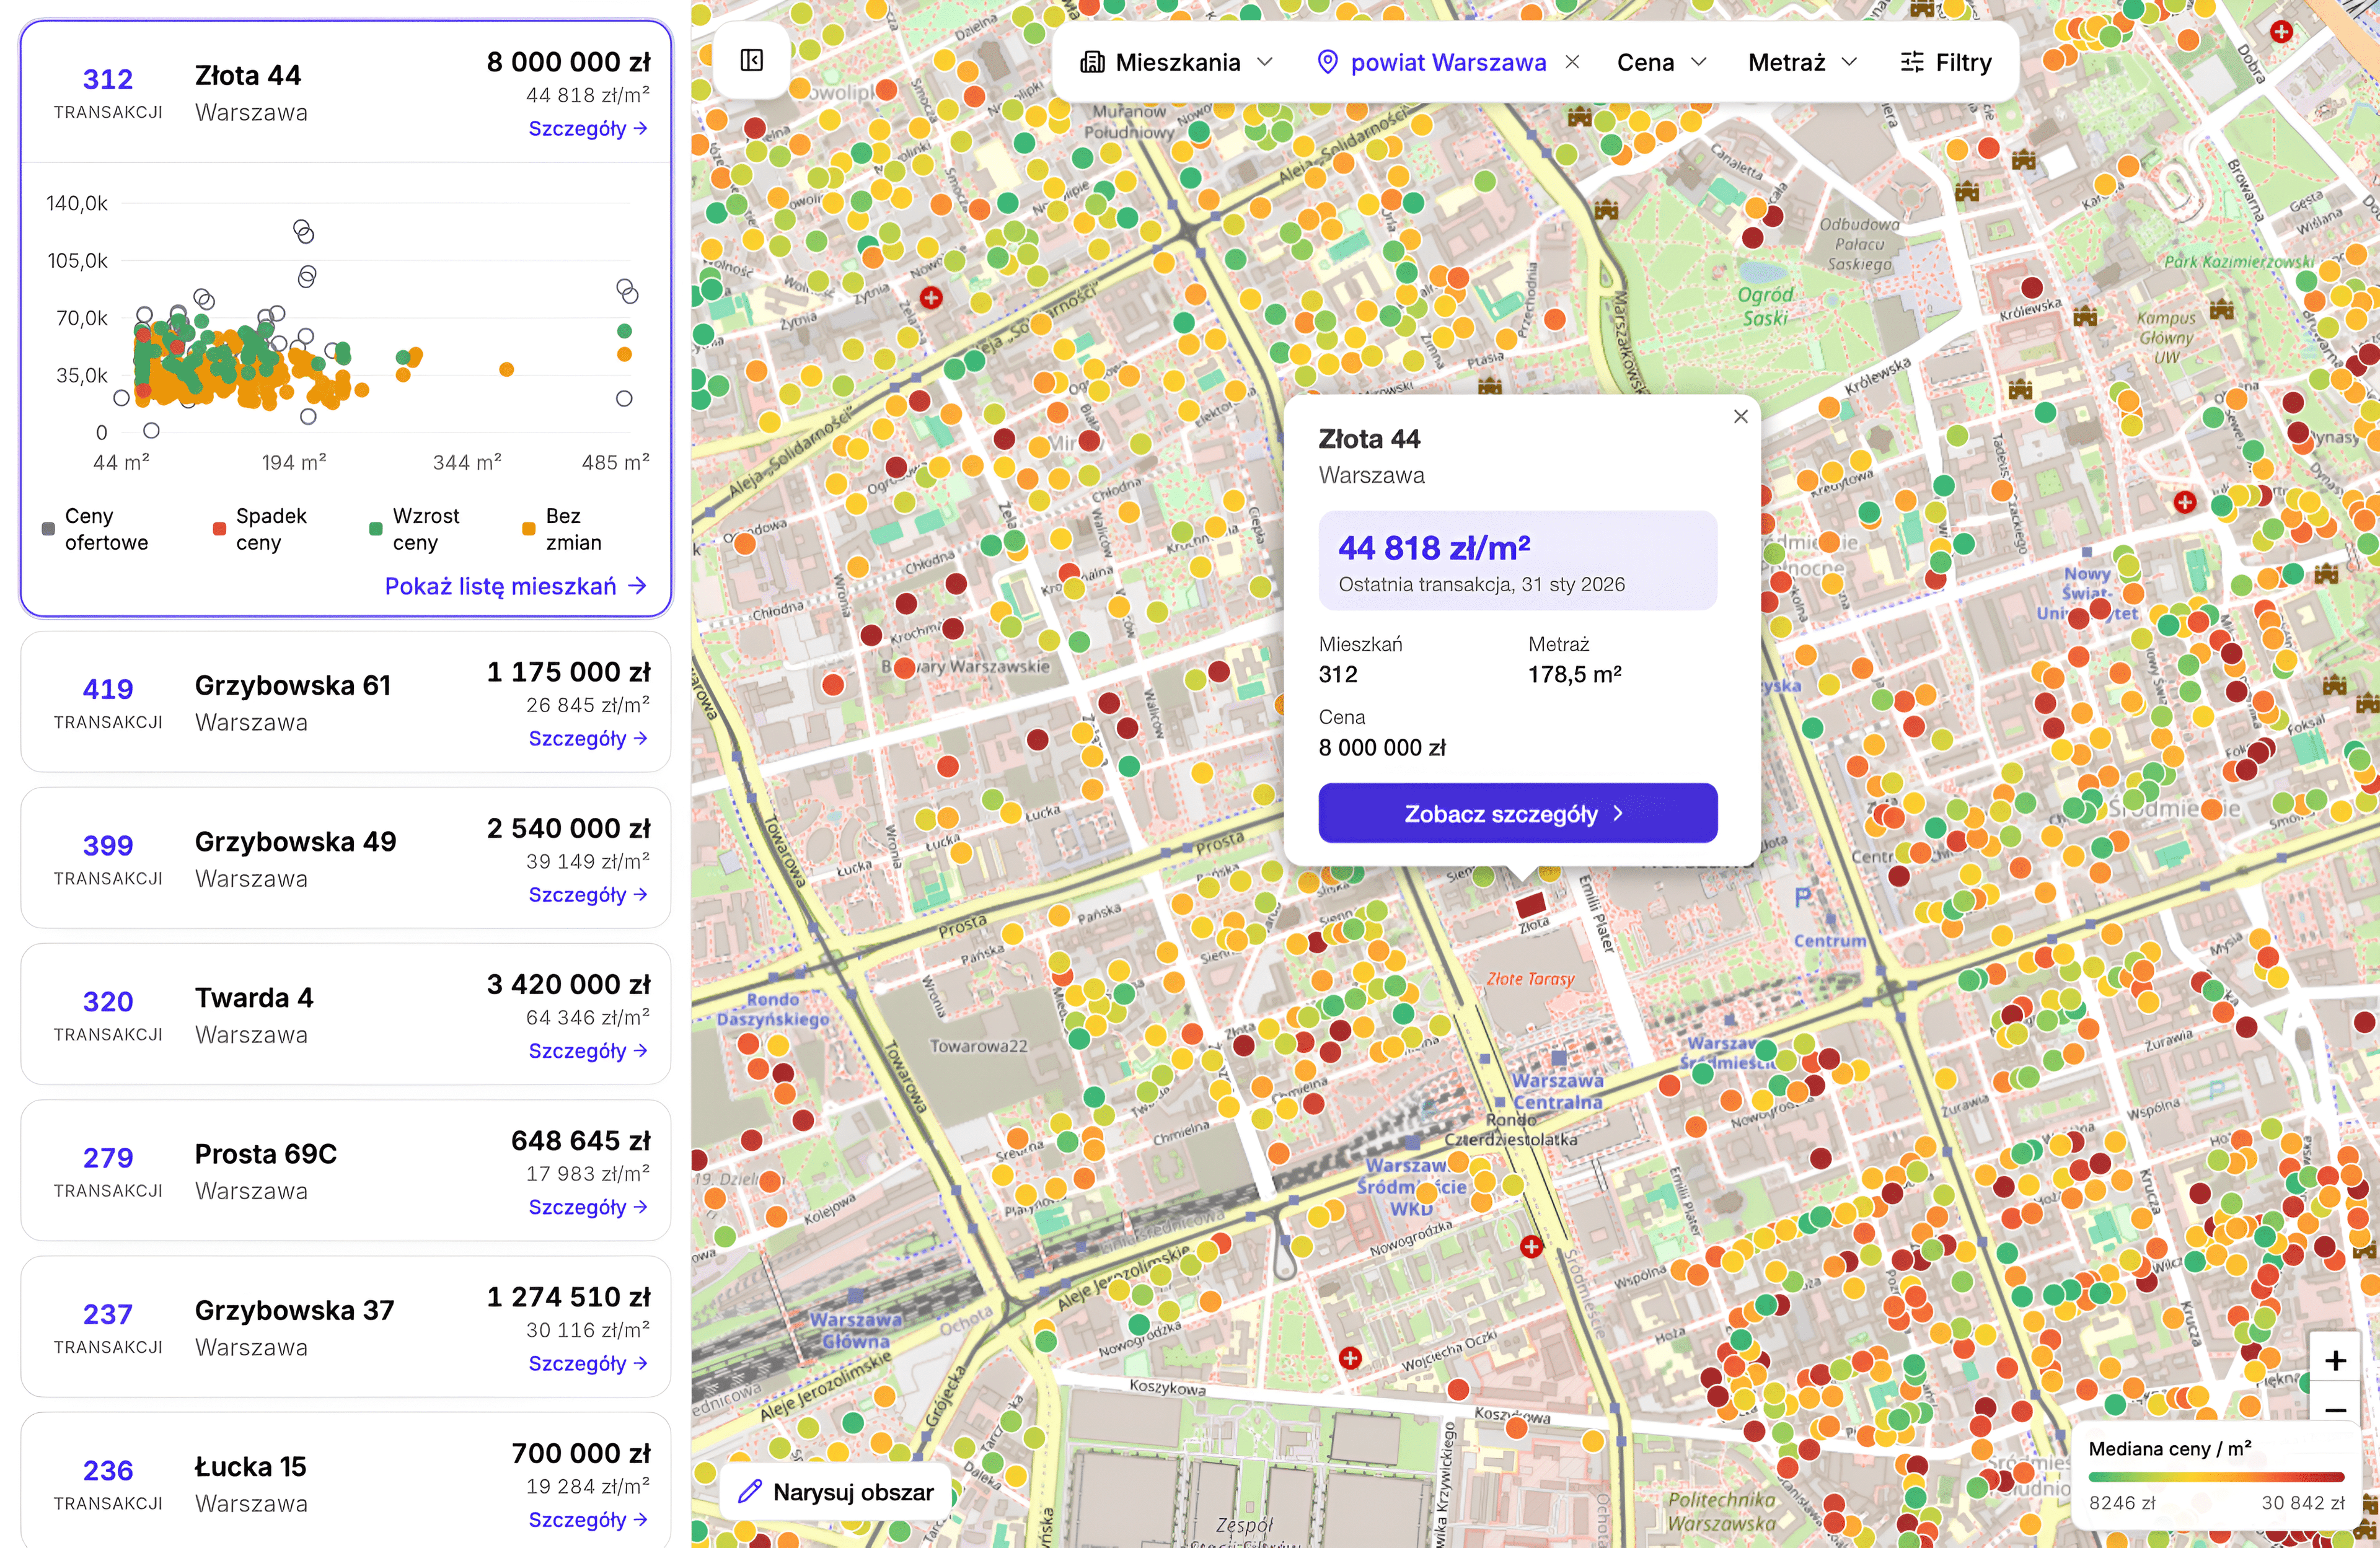
Task: Expand the Metraż area dropdown
Action: [x=1802, y=62]
